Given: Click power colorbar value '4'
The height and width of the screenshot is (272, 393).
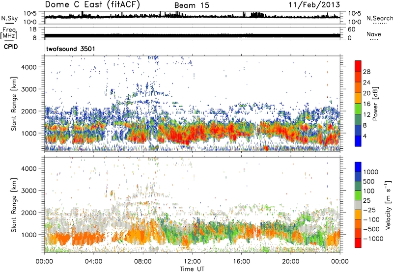Looking at the screenshot, I should click(365, 136).
